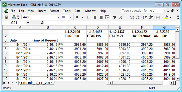Toggle Italic formatting
Viewport: 182px width, 92px height.
(83, 17)
